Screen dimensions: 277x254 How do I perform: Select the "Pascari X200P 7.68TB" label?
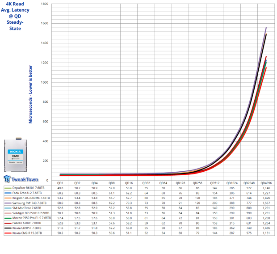[x=27, y=223]
